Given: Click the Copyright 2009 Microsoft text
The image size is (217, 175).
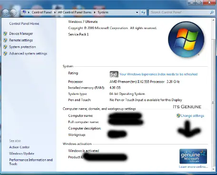Looking at the screenshot, I should click(x=112, y=28).
